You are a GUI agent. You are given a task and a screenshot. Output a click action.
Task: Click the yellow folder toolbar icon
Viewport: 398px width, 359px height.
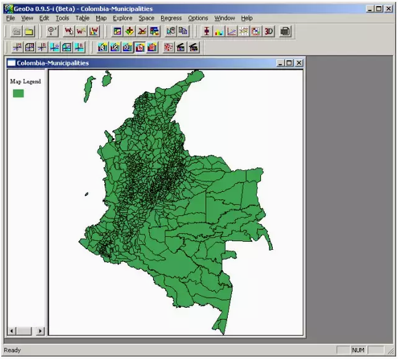29,31
